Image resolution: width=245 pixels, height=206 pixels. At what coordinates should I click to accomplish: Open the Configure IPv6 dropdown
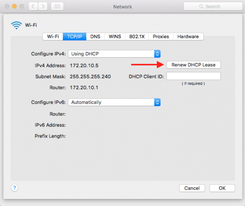(x=114, y=102)
